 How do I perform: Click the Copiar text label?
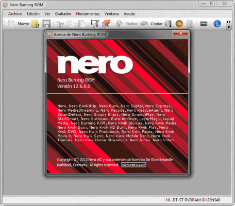click(156, 24)
